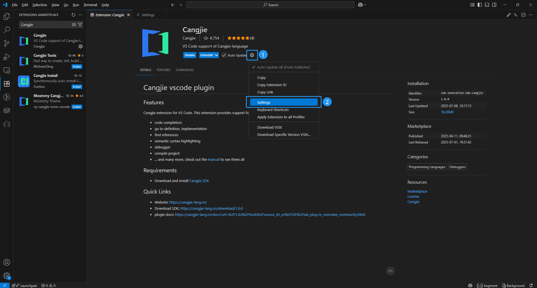Toggle the Auto Update checkbox
Image resolution: width=537 pixels, height=288 pixels.
pos(224,55)
